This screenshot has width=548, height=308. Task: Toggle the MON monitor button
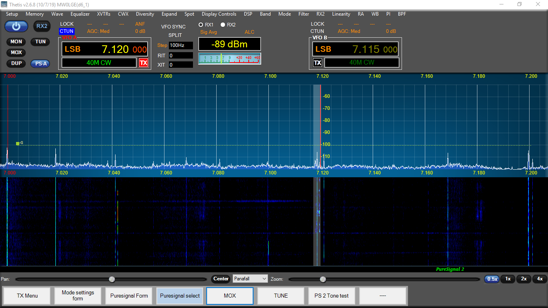pos(16,42)
